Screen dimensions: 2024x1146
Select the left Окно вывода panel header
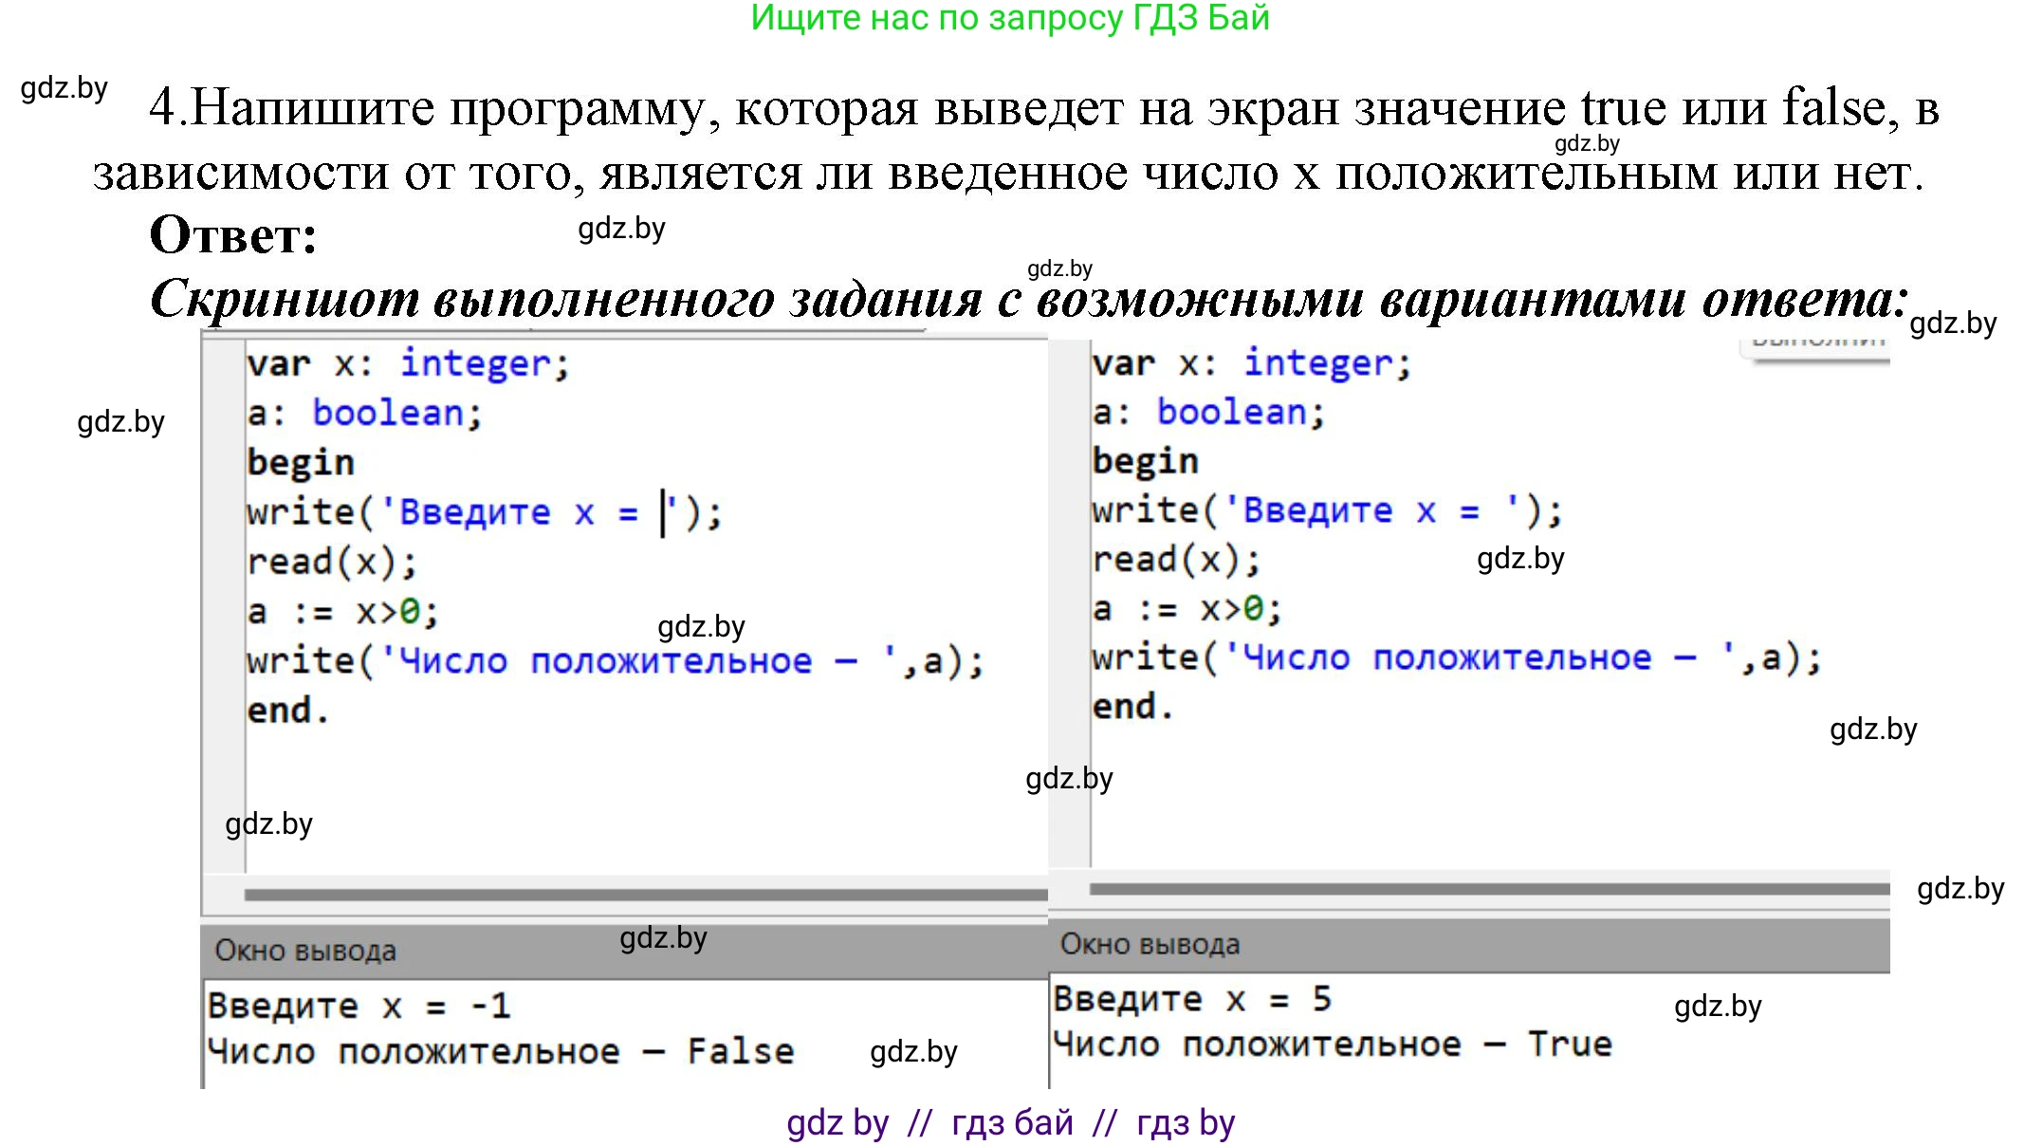point(304,951)
